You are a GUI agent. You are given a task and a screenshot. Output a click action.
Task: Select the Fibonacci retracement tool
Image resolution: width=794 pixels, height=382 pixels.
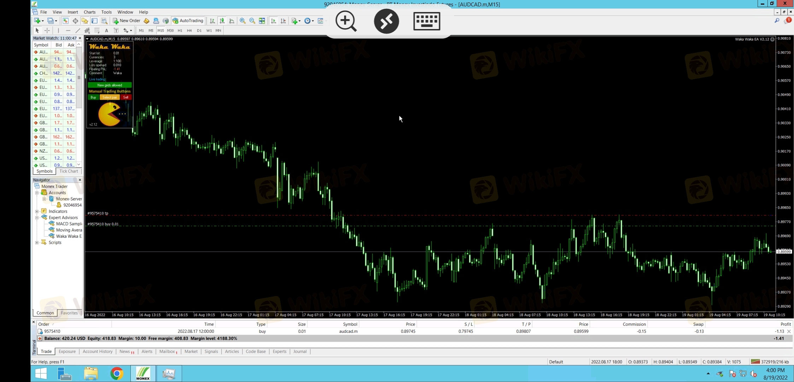(x=97, y=30)
